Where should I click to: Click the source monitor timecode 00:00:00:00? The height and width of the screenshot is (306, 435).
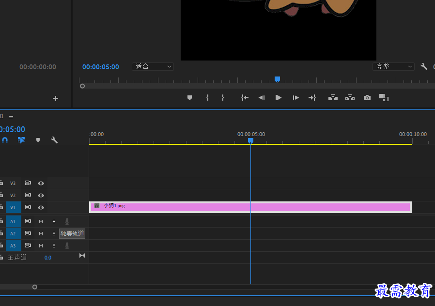click(x=38, y=67)
